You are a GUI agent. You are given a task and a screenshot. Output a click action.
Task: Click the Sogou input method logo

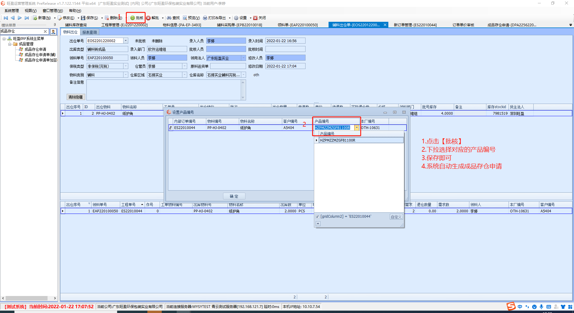click(x=511, y=306)
